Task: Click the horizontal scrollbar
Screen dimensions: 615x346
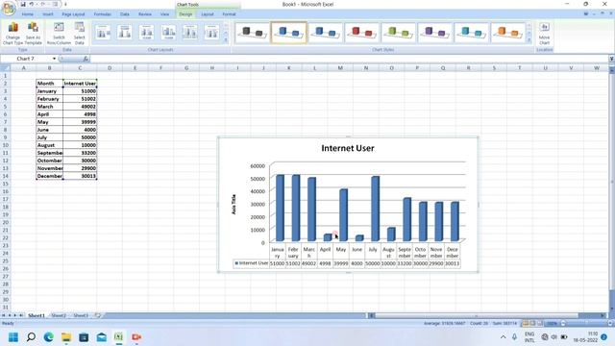Action: click(477, 316)
